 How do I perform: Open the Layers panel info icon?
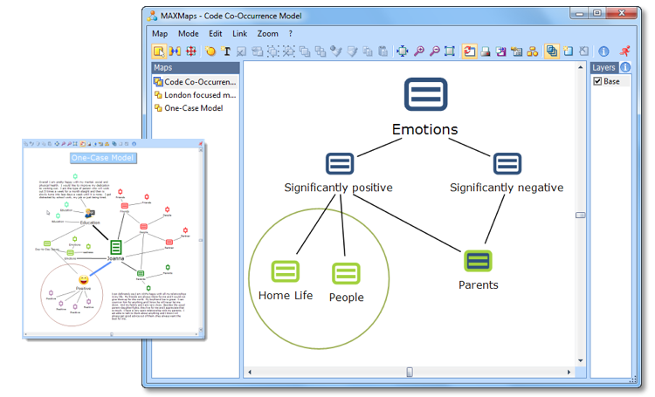(625, 67)
